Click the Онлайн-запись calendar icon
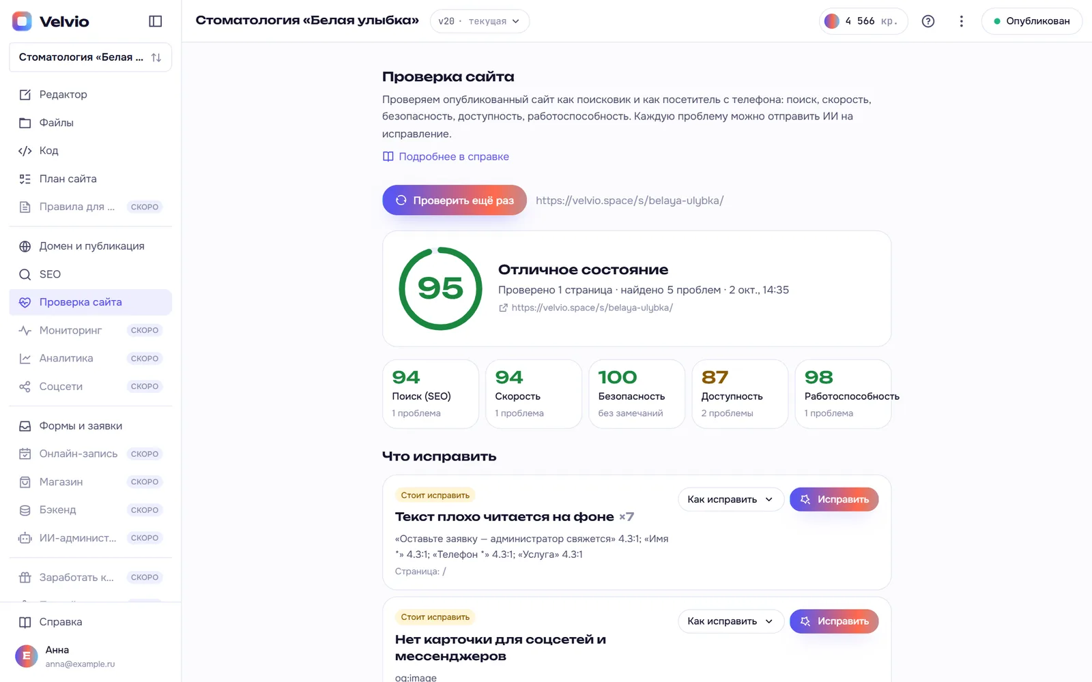 [x=25, y=454]
